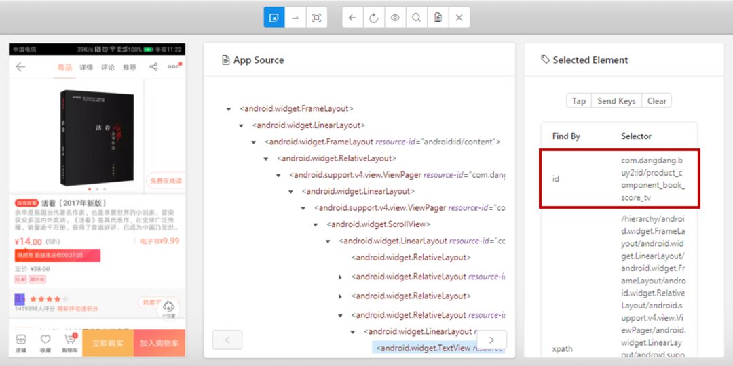Open the 评论 tab in the phone screenshot

107,68
